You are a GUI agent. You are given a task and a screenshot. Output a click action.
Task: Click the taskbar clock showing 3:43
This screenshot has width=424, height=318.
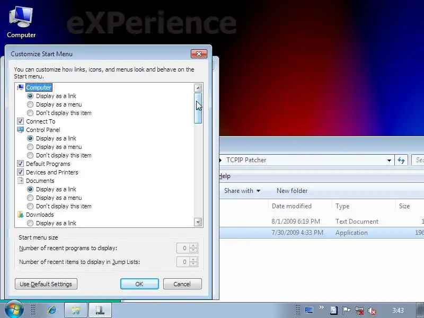tap(398, 311)
